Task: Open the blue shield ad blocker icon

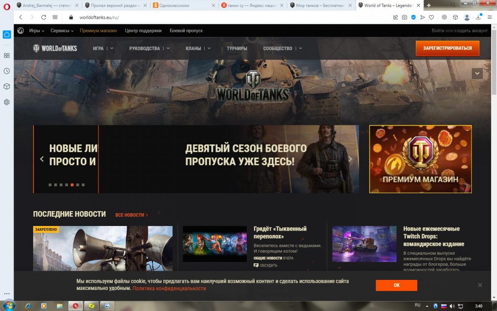Action: coord(413,17)
